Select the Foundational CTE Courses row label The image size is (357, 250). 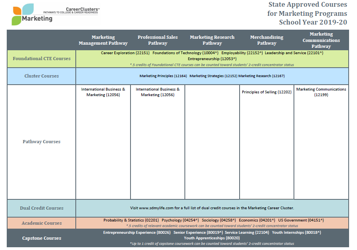(x=42, y=59)
